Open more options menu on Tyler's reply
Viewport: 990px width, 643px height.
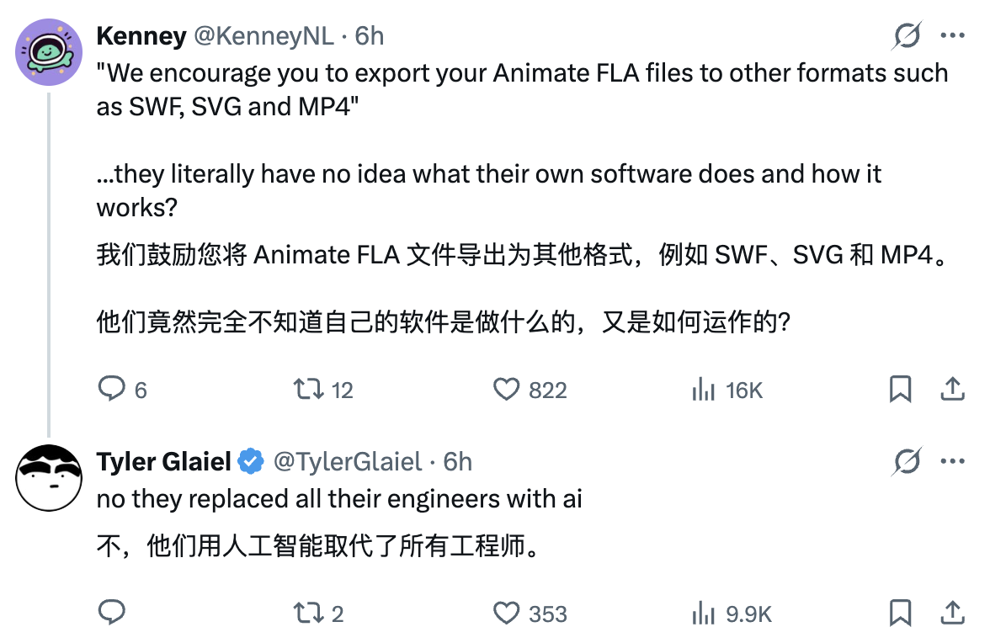[x=952, y=461]
